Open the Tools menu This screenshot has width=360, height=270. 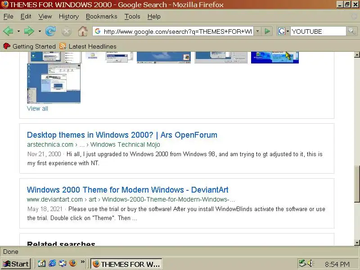point(132,17)
